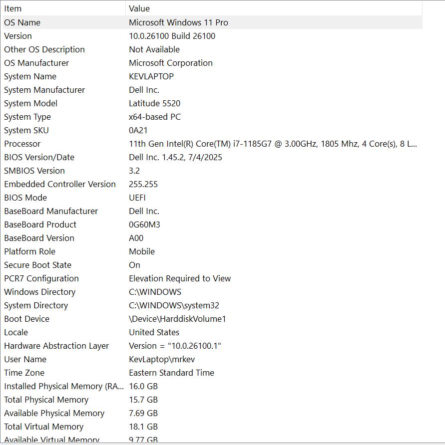The image size is (445, 445).
Task: Click the BIOS Version/Date item
Action: (39, 157)
